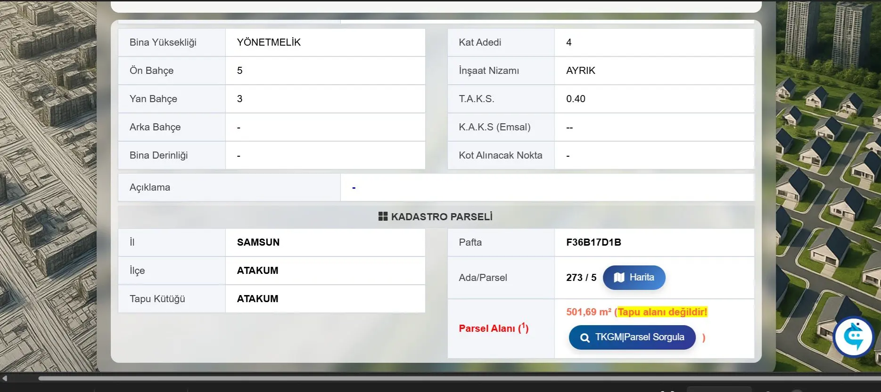Open the Harita map button
Viewport: 881px width, 392px height.
[634, 278]
